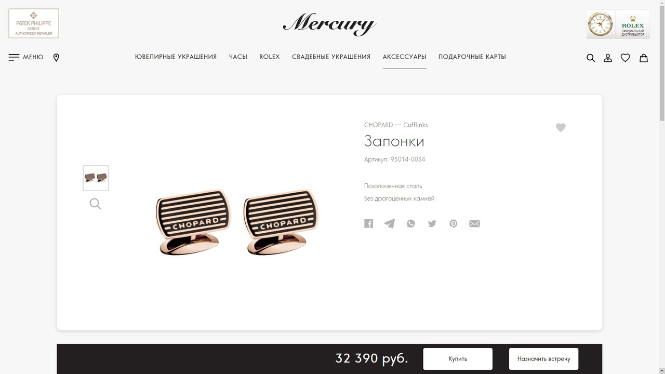Select the cufflinks thumbnail image

coord(96,178)
